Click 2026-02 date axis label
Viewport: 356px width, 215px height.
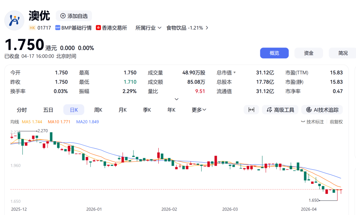[169, 209]
